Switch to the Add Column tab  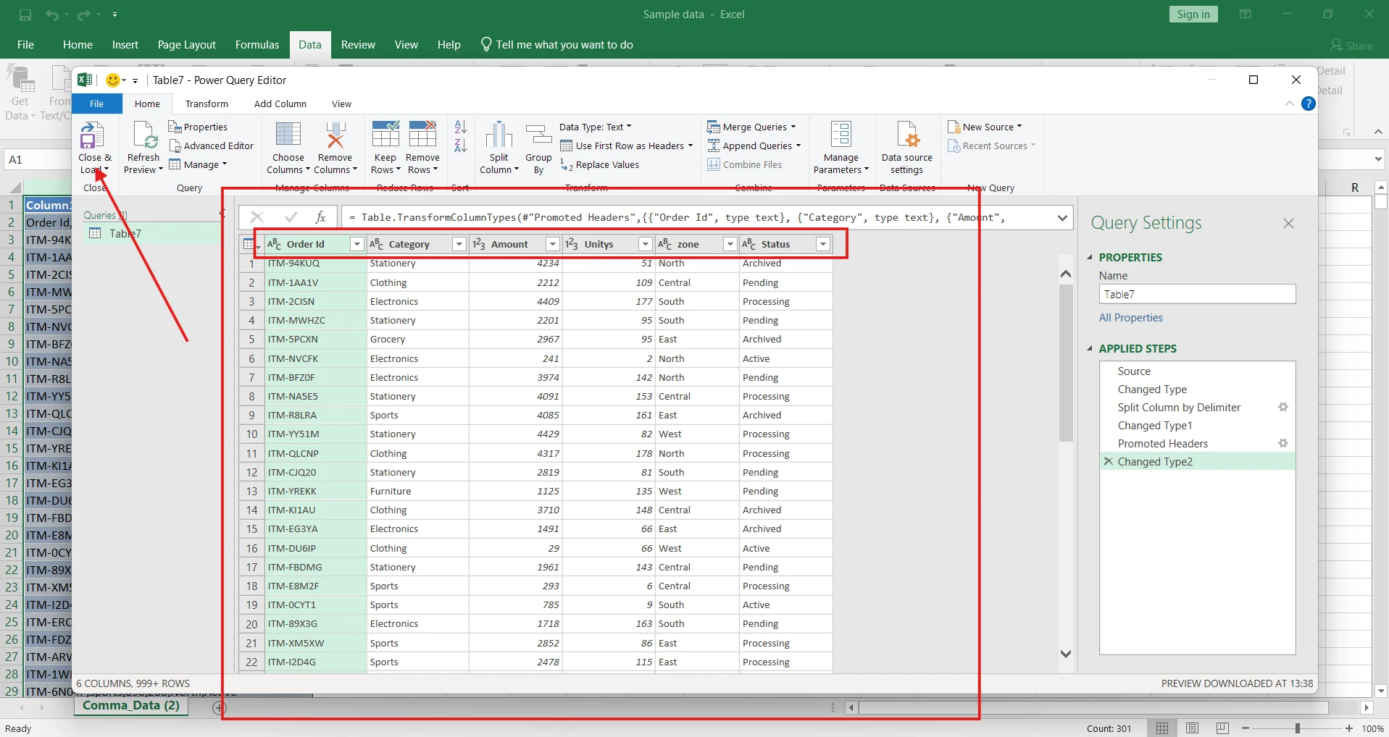(x=280, y=104)
